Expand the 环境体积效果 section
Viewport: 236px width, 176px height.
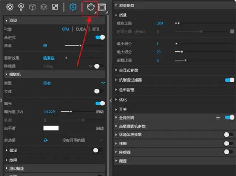click(116, 134)
